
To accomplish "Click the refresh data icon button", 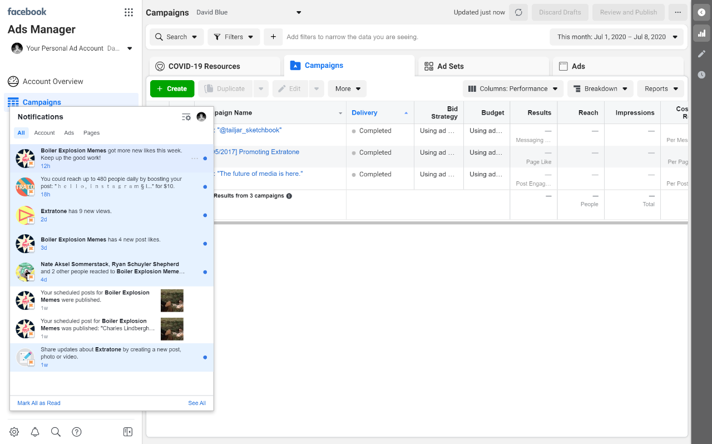I will tap(518, 12).
